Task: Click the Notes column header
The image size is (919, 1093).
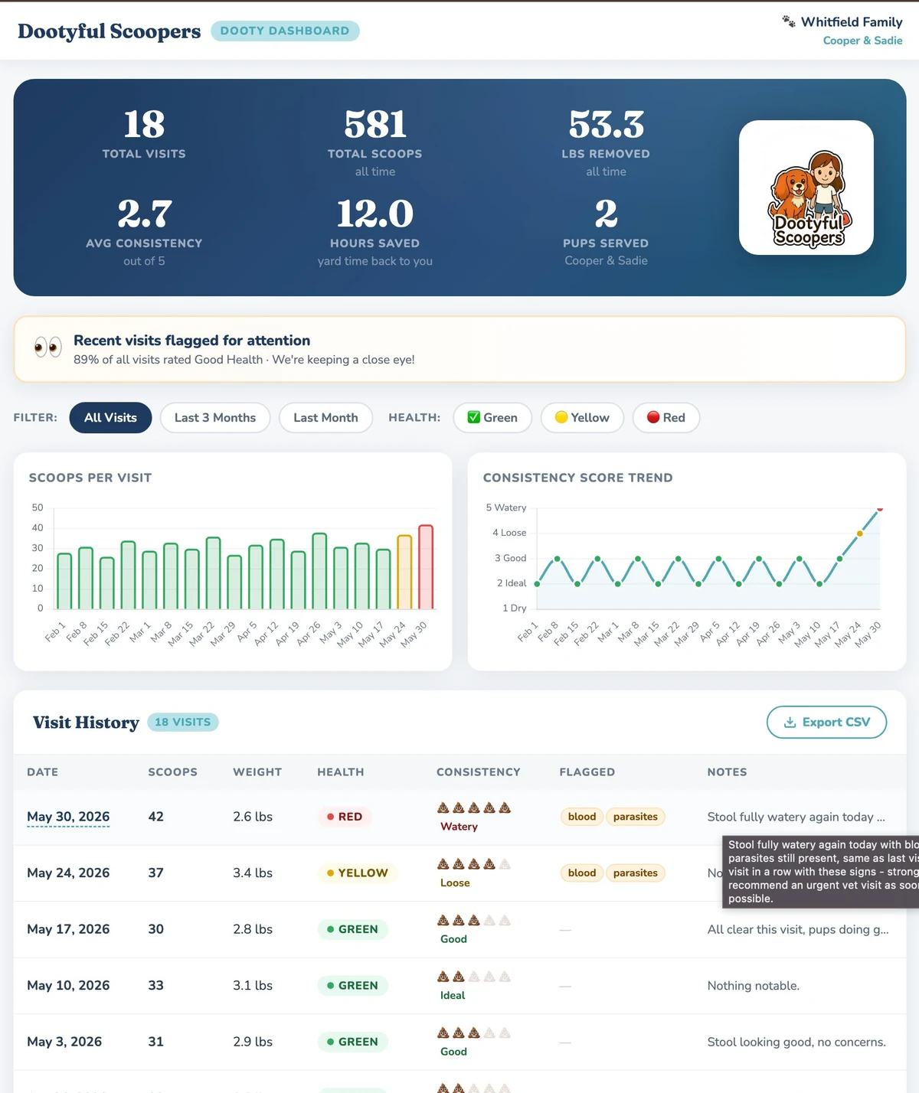Action: [728, 772]
